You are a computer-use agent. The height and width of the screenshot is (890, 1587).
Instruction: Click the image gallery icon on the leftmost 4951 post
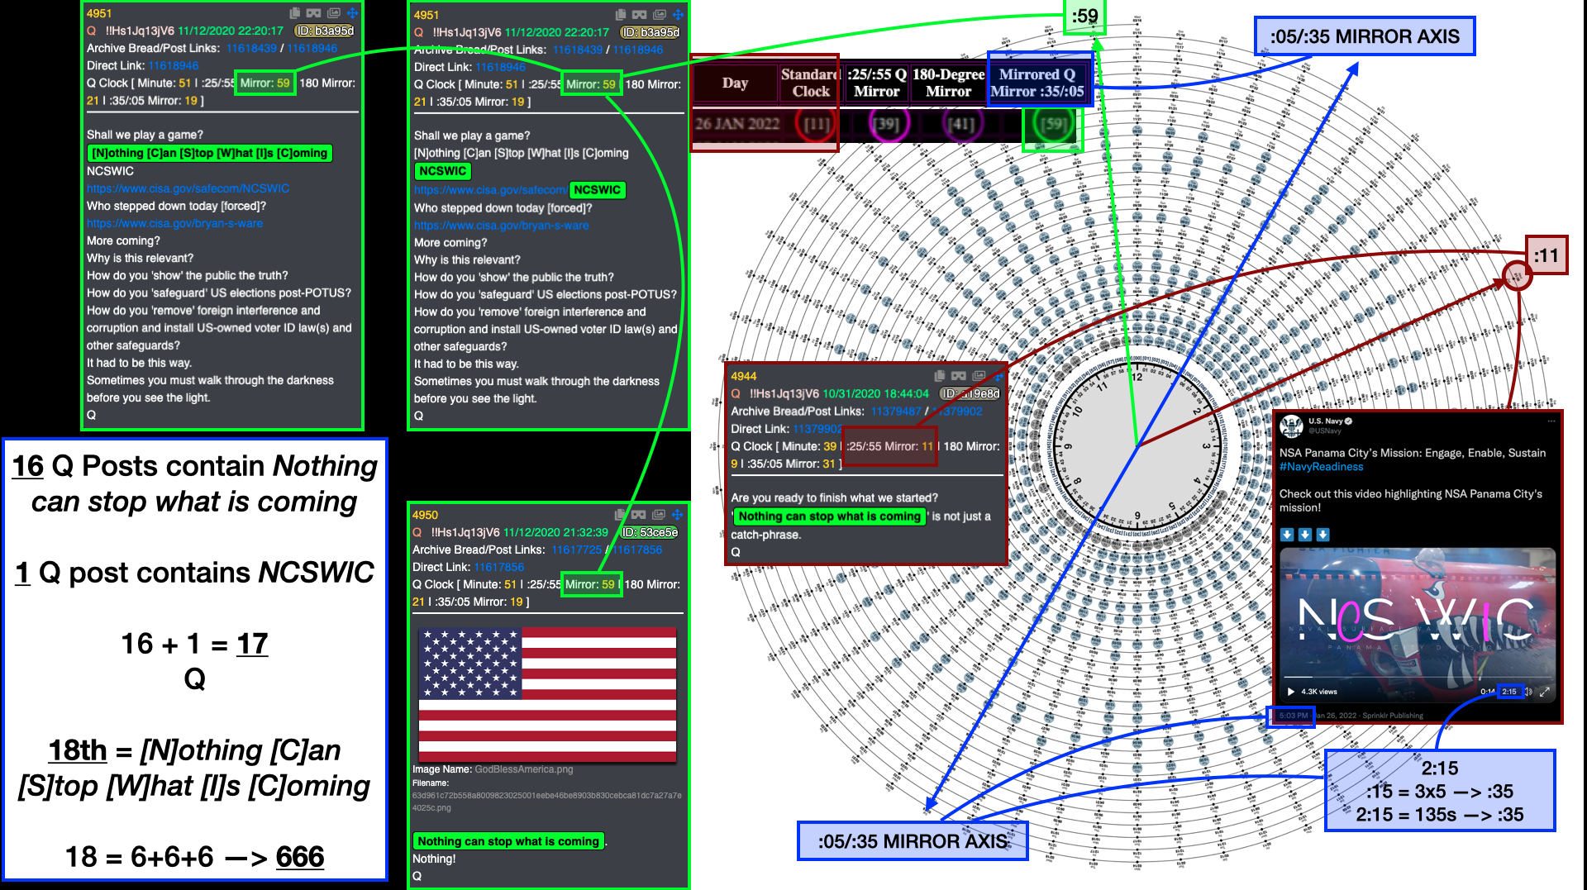pos(334,13)
